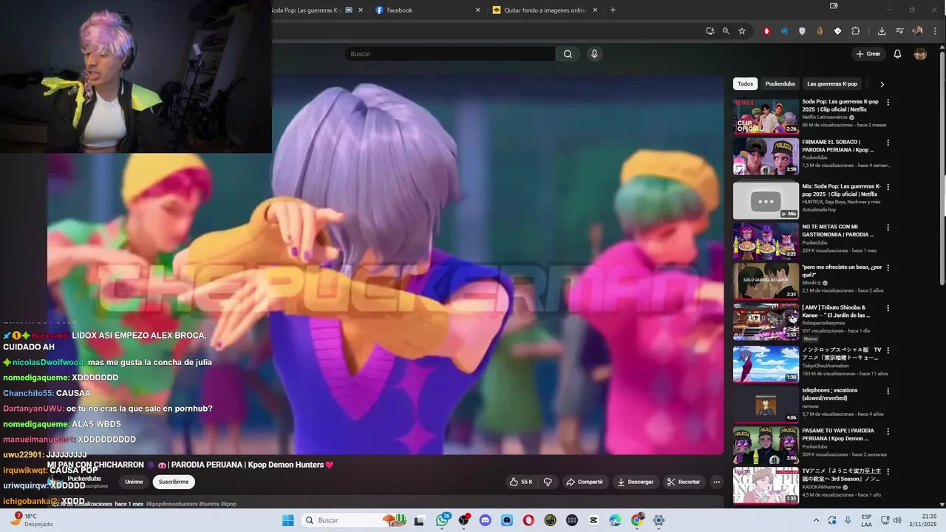Open Settings gear in the taskbar
This screenshot has height=532, width=946.
click(x=659, y=520)
